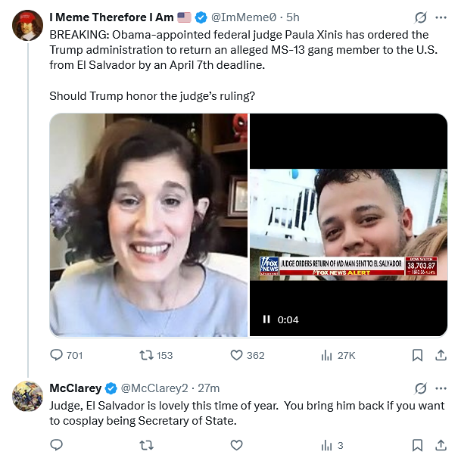Open the Judge Paula Xinis photo
This screenshot has height=461, width=461.
click(149, 225)
